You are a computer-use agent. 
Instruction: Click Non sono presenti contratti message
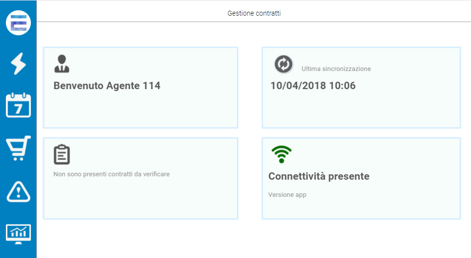[111, 174]
